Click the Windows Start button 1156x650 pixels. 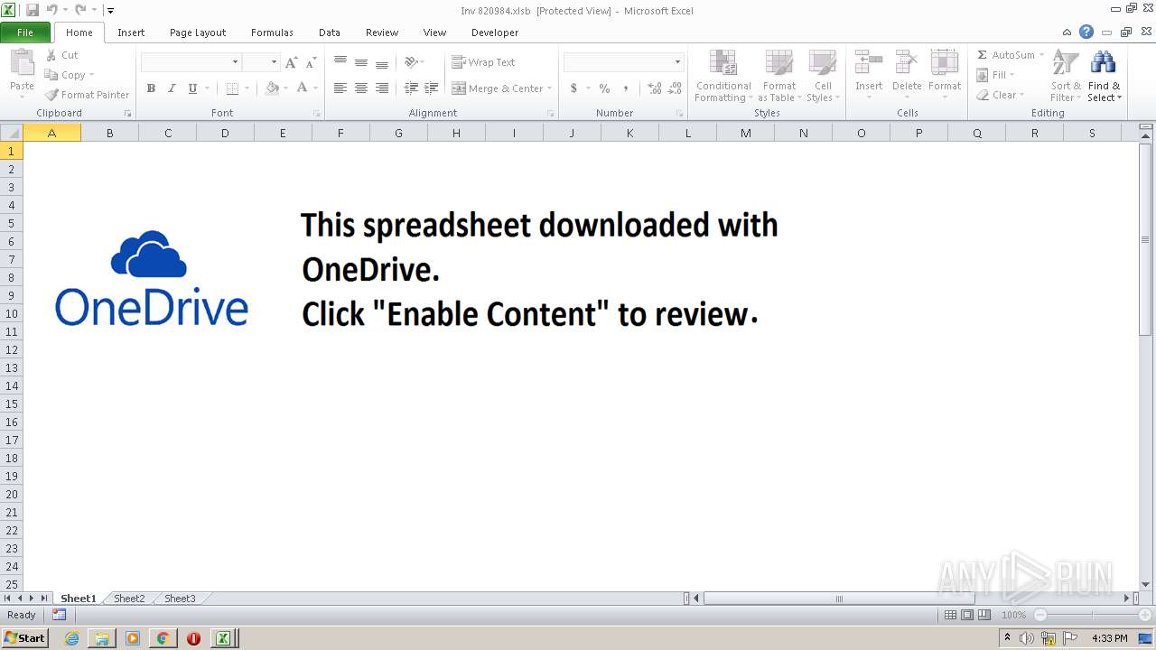(x=25, y=637)
